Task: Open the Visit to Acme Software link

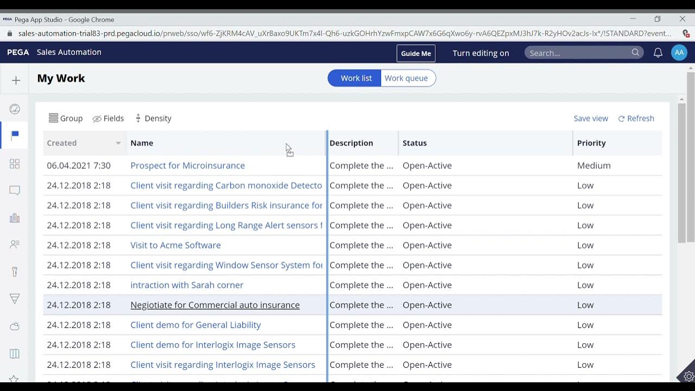Action: 175,245
